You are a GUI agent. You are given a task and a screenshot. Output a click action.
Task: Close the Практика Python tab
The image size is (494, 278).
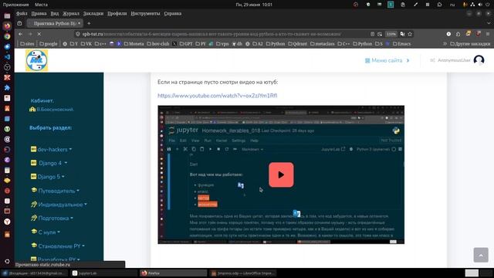79,23
